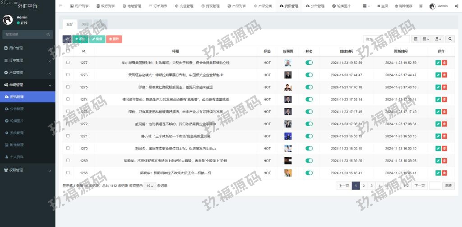This screenshot has height=227, width=462.
Task: Open the column display grid dropdown
Action: [426, 39]
